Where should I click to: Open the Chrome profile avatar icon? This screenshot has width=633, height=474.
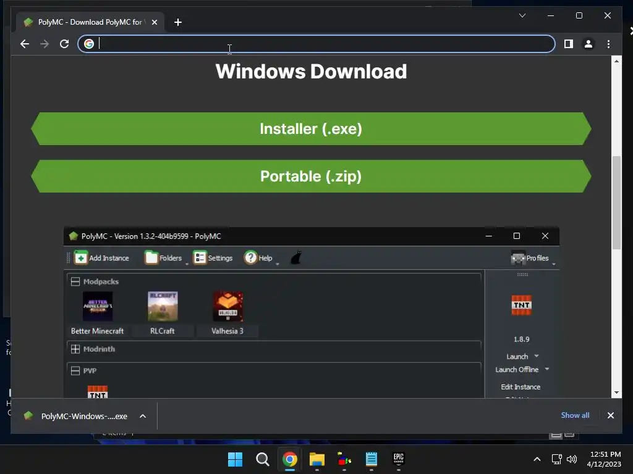tap(588, 44)
